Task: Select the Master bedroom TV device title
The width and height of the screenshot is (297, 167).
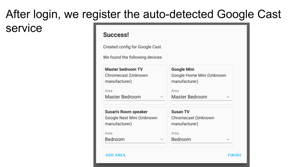Action: 124,69
